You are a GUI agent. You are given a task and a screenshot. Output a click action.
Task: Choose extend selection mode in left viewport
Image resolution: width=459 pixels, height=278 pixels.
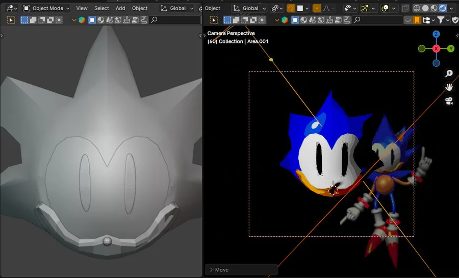[x=33, y=20]
